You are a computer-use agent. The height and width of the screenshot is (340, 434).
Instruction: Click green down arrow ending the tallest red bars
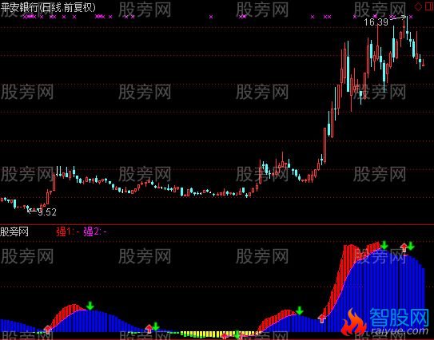384,245
